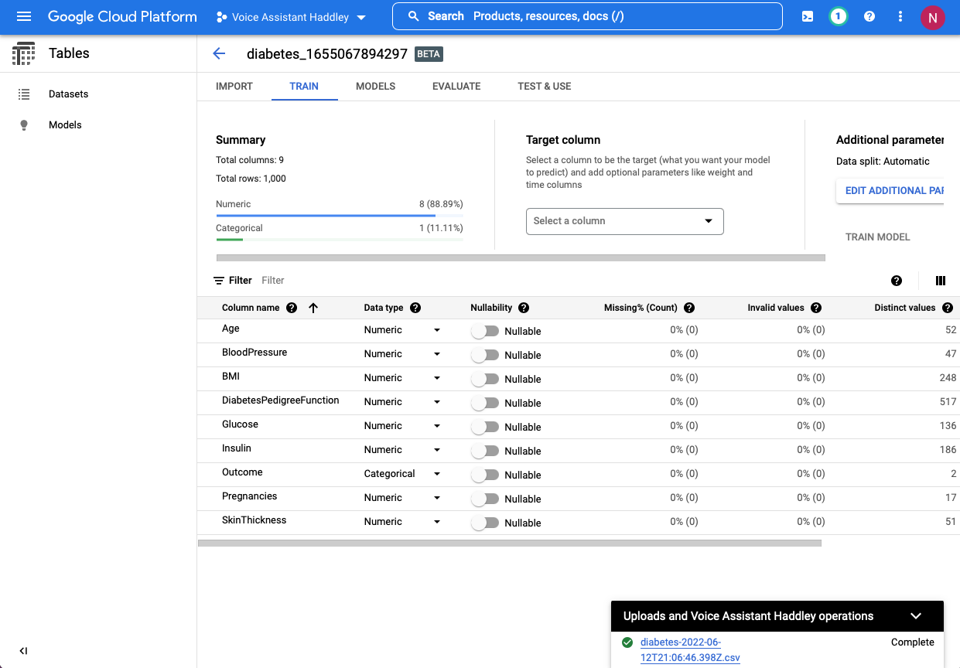Click help icon next to Distinct values
The width and height of the screenshot is (960, 668).
click(948, 308)
